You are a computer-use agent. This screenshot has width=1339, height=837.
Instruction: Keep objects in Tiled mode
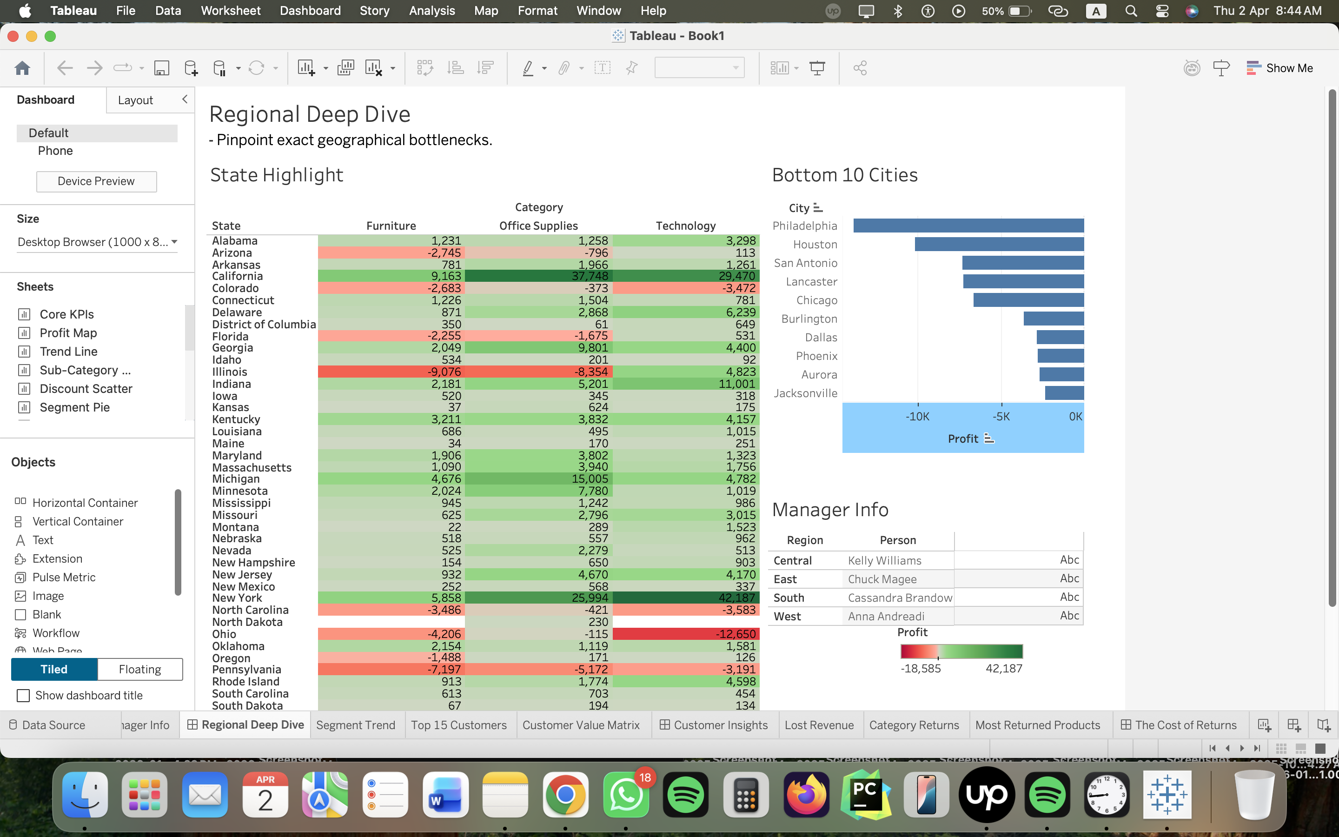pos(53,669)
